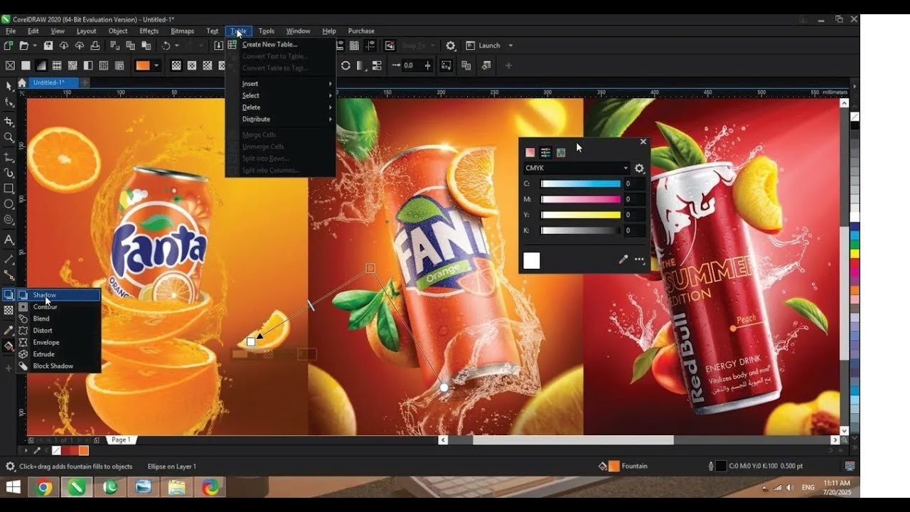This screenshot has height=512, width=910.
Task: Click the Windows Start button
Action: [x=13, y=487]
